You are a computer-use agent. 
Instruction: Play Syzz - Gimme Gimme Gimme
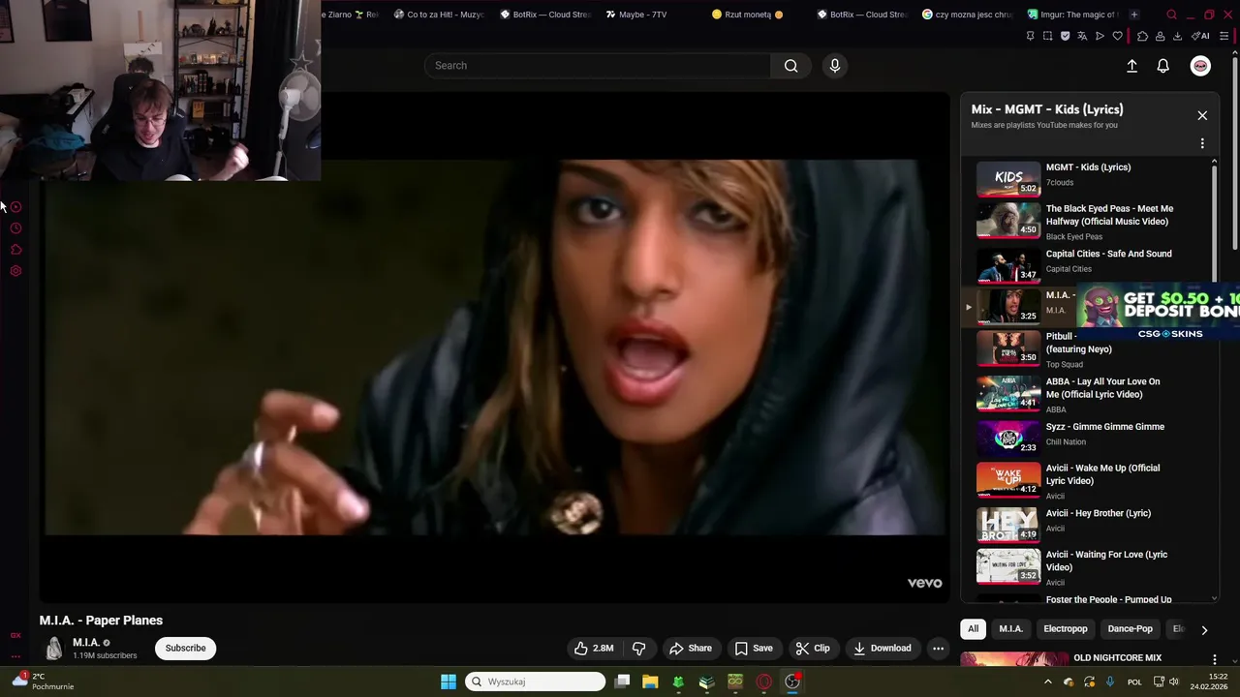[x=1087, y=437]
